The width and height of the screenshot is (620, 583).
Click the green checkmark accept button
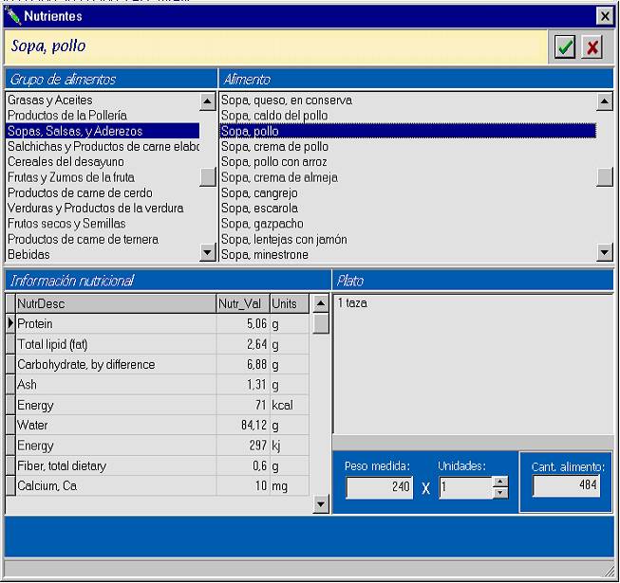point(565,46)
